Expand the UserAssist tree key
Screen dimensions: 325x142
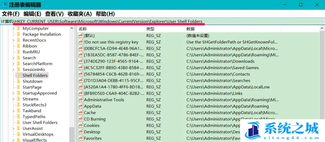13,129
